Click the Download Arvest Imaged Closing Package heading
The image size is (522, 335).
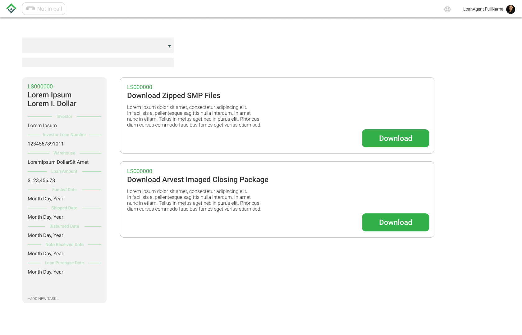pos(198,180)
